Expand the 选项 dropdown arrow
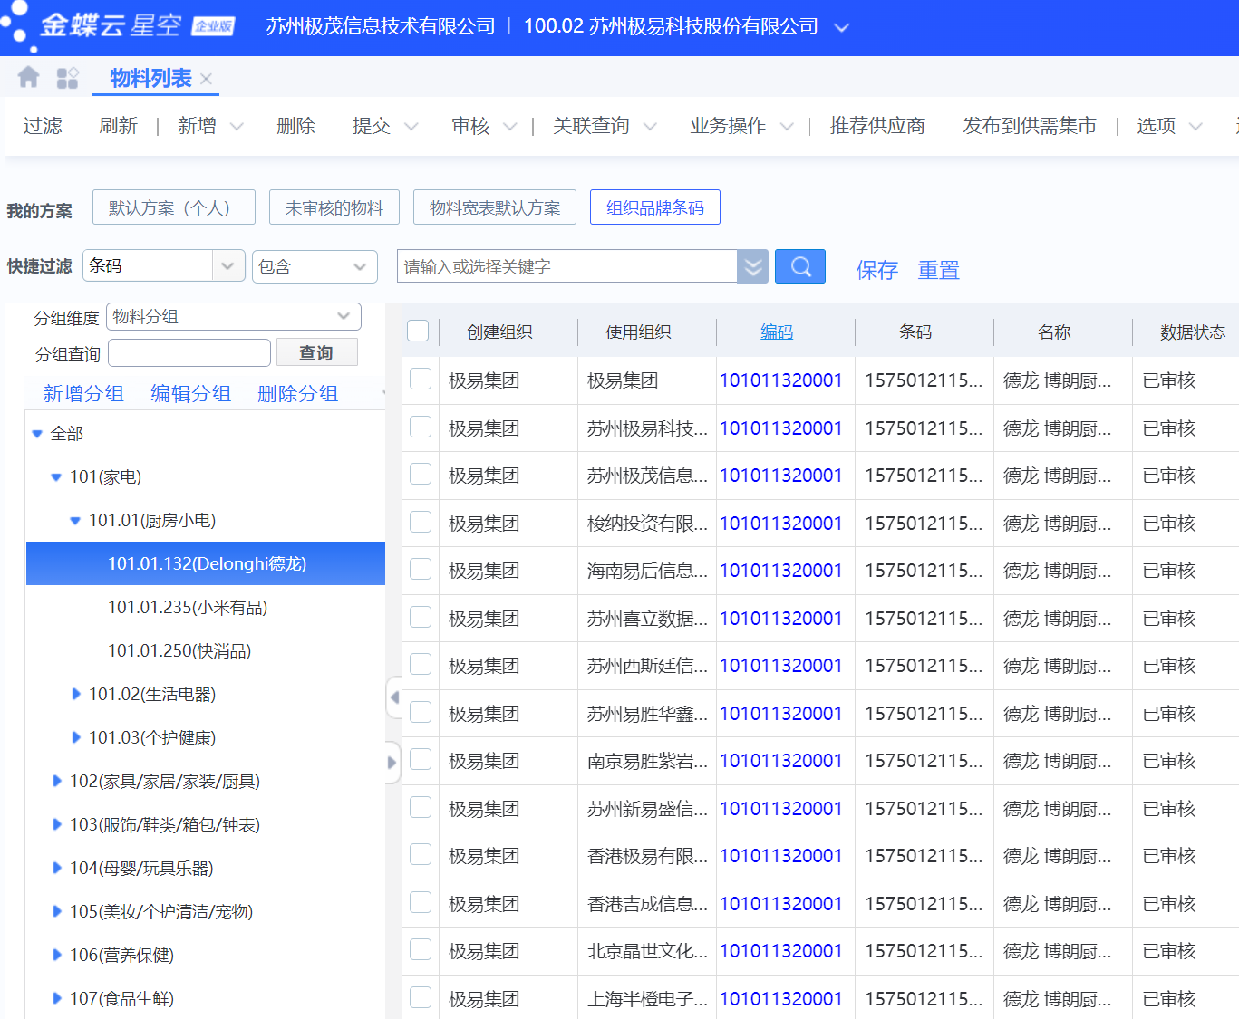This screenshot has height=1019, width=1239. [x=1195, y=127]
